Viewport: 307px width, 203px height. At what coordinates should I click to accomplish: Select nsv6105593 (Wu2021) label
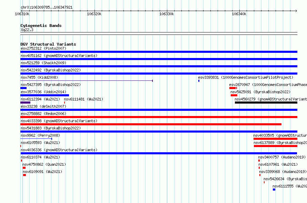40,143
